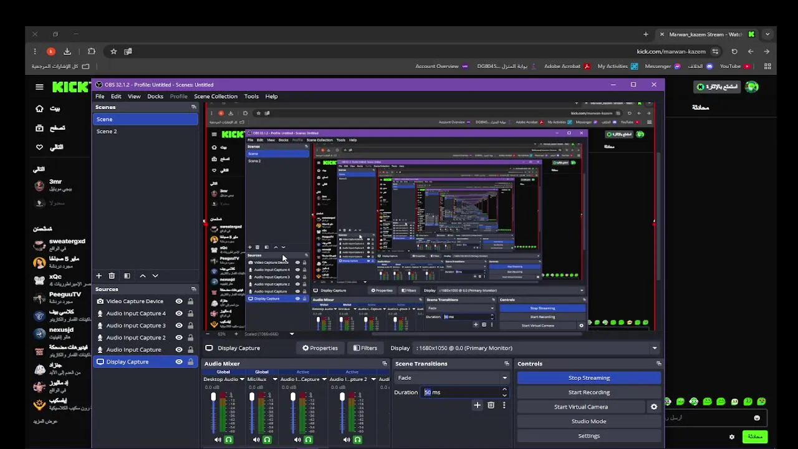Click Start Recording button
798x449 pixels.
tap(589, 392)
